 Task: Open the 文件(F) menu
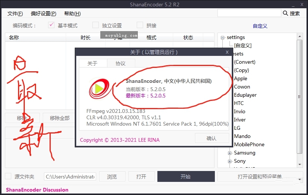coord(15,13)
